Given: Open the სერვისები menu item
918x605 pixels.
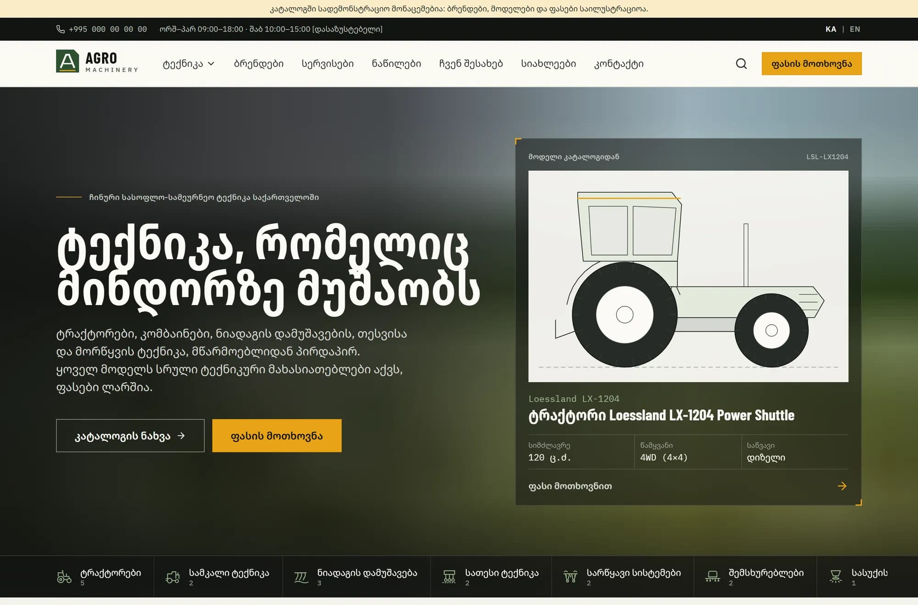Looking at the screenshot, I should (328, 64).
